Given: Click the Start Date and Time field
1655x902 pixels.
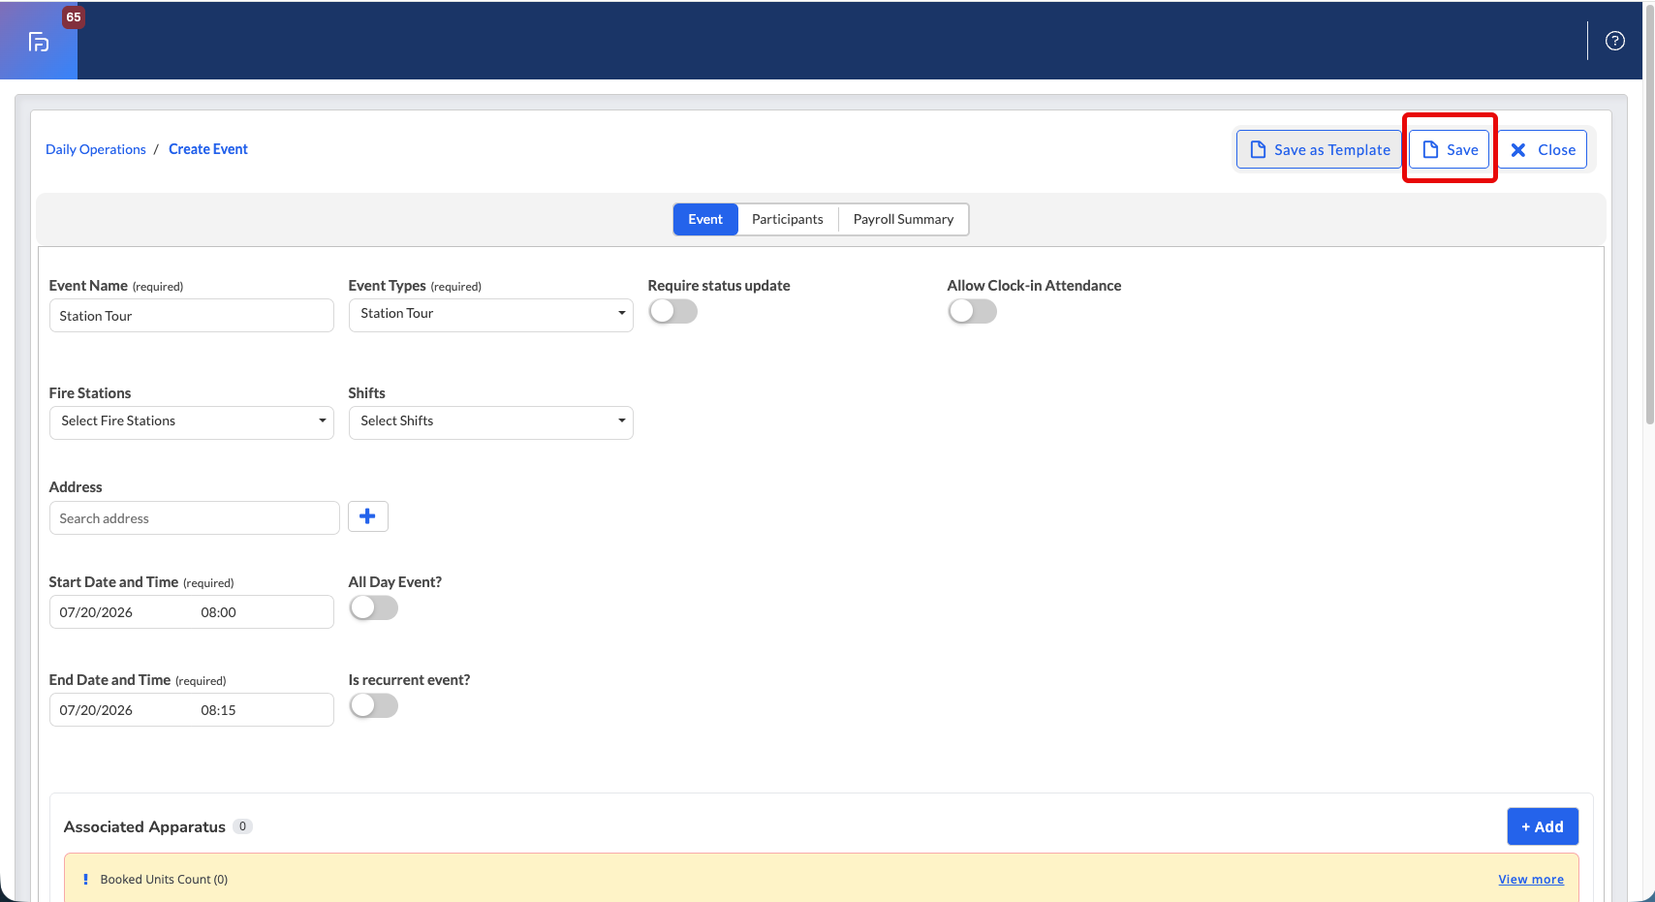Looking at the screenshot, I should (192, 611).
